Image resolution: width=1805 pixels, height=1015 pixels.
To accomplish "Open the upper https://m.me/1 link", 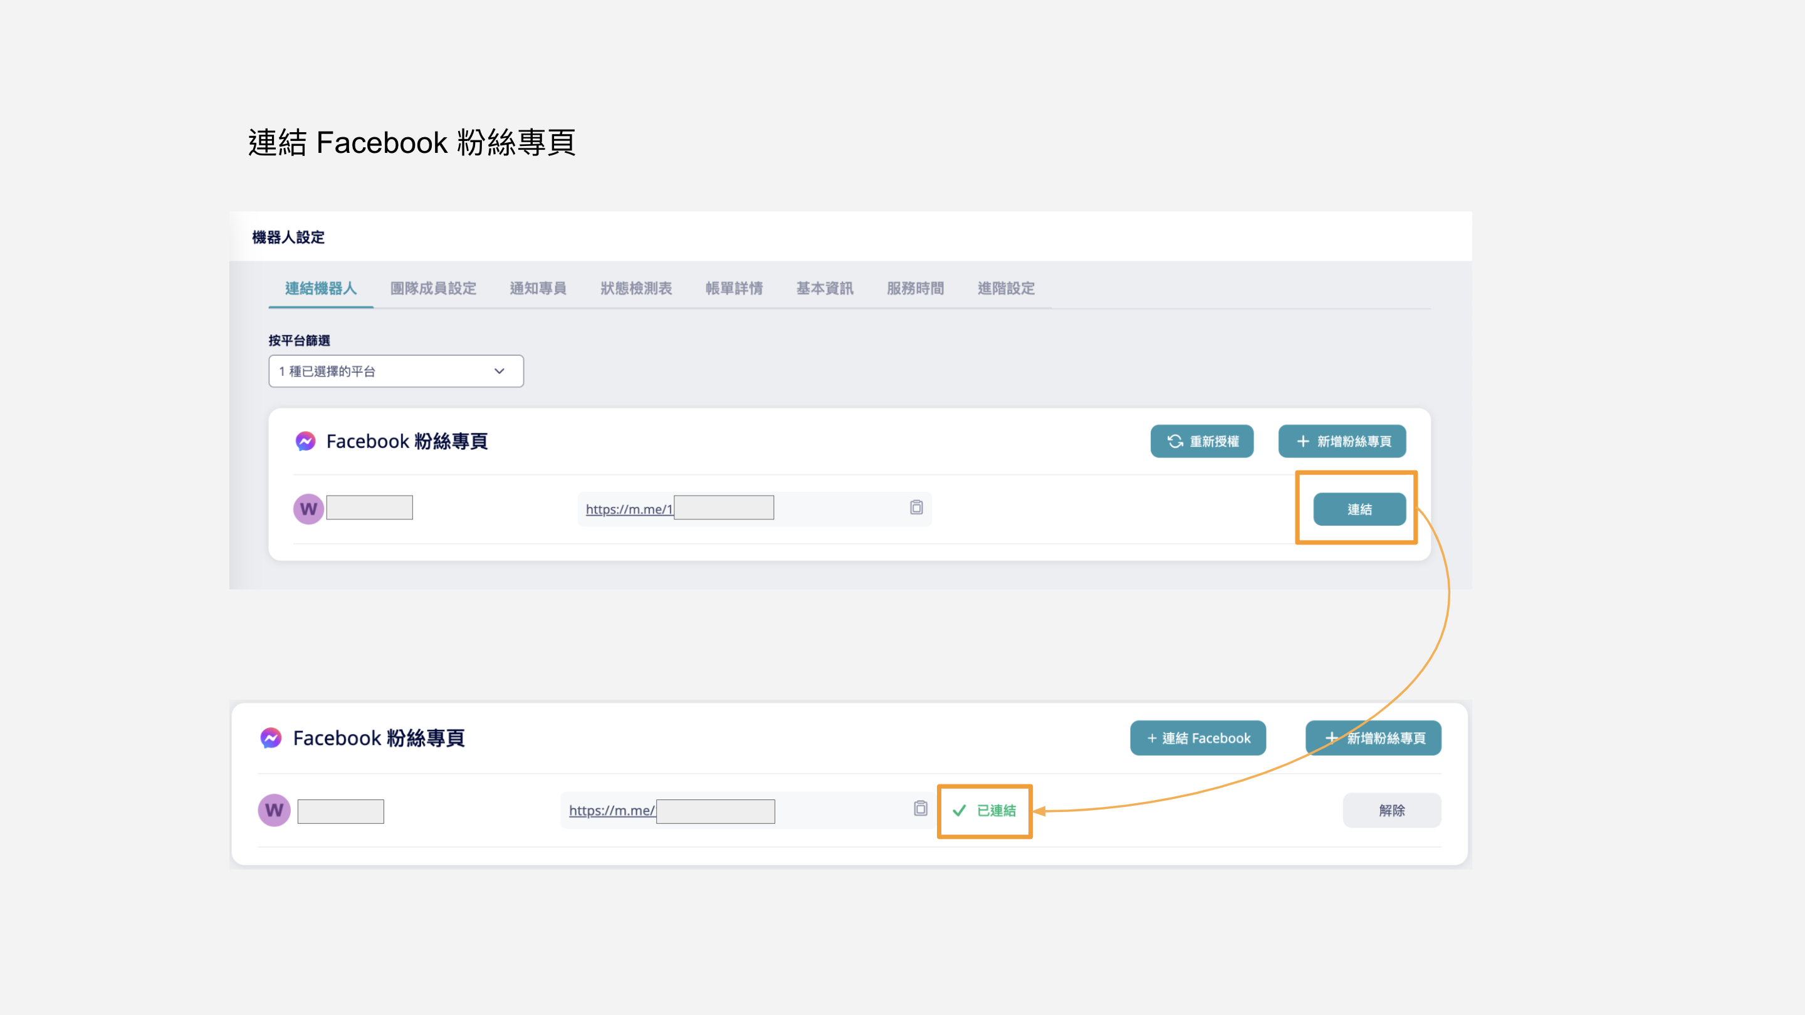I will tap(629, 509).
